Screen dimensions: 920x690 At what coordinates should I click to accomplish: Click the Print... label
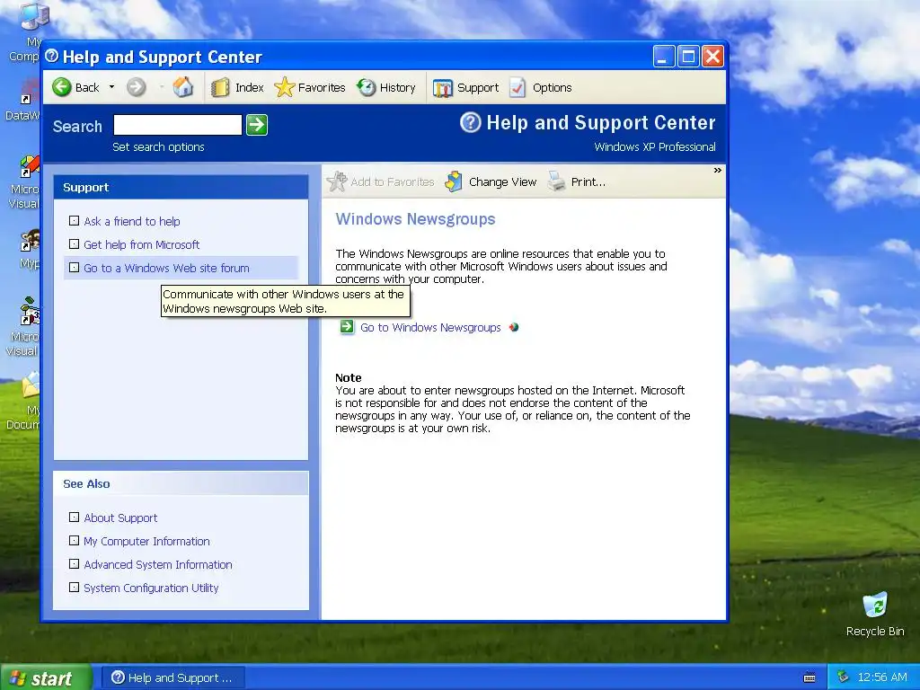click(588, 181)
